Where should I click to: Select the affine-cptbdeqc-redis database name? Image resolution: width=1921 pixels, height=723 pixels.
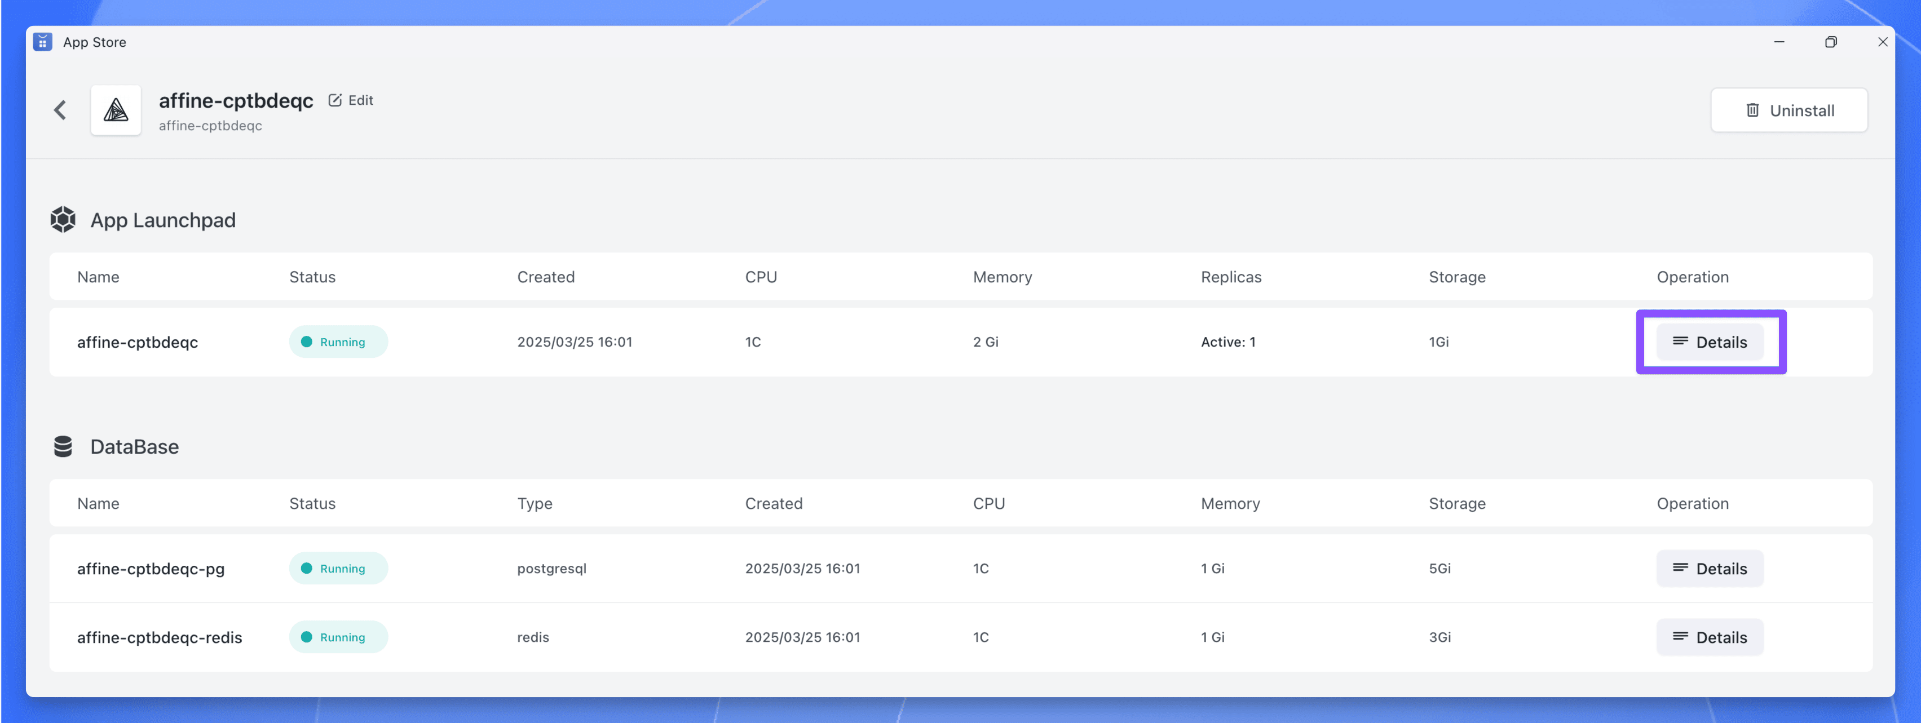(x=160, y=637)
